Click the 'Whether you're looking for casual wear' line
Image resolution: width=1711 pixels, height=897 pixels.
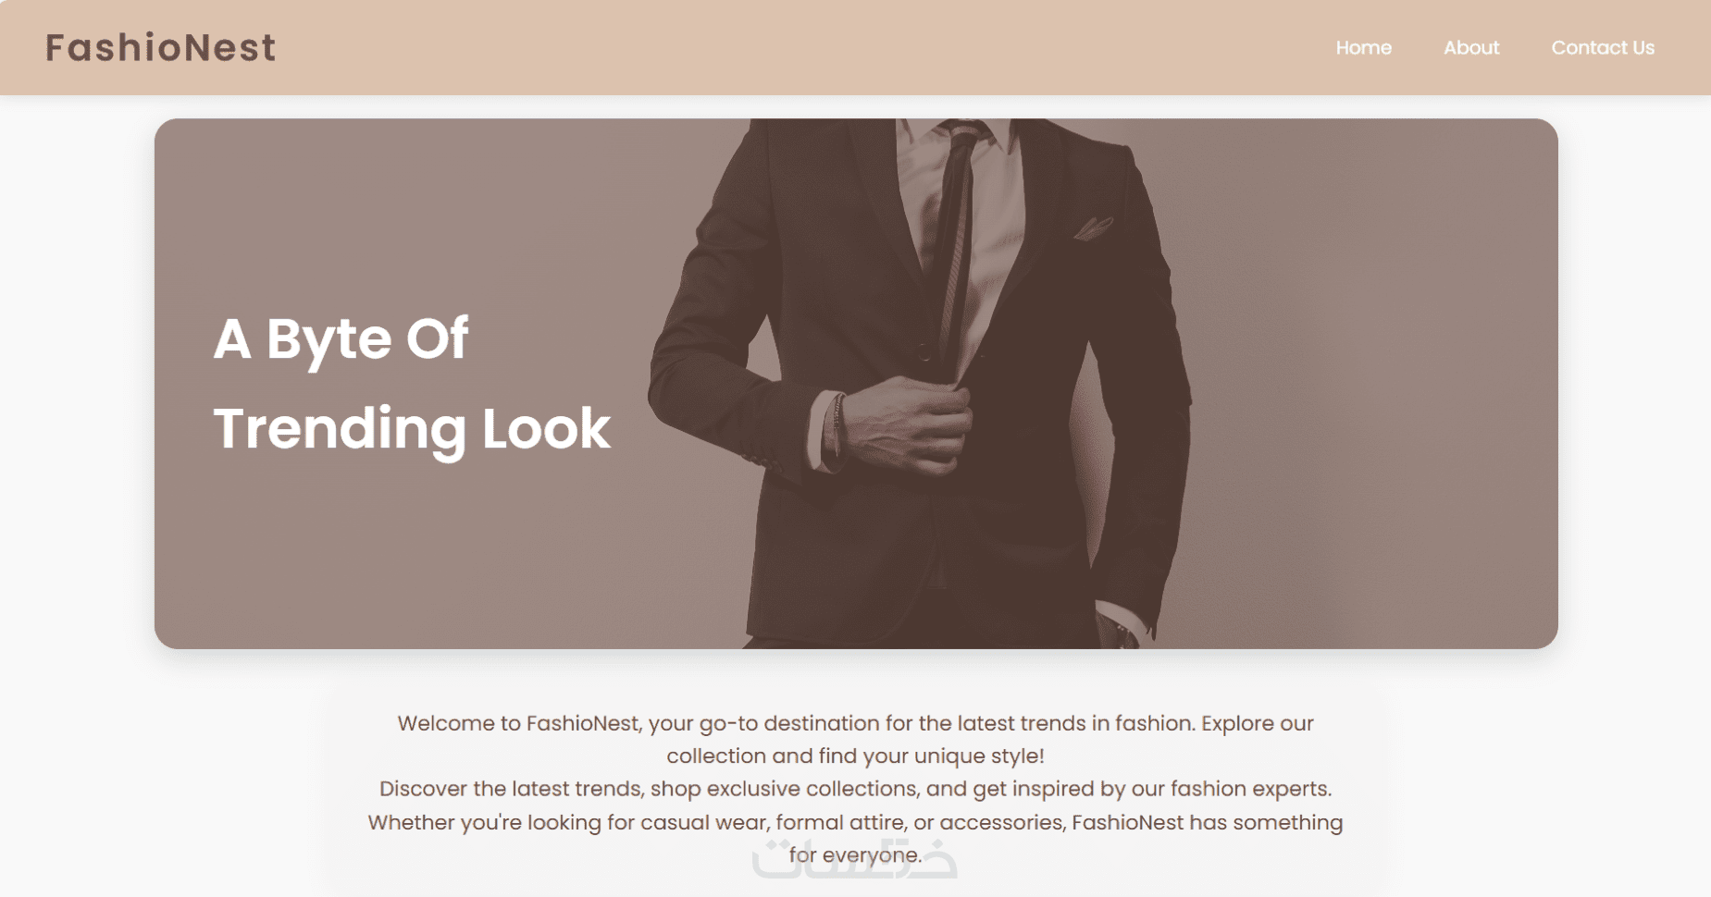pyautogui.click(x=855, y=822)
